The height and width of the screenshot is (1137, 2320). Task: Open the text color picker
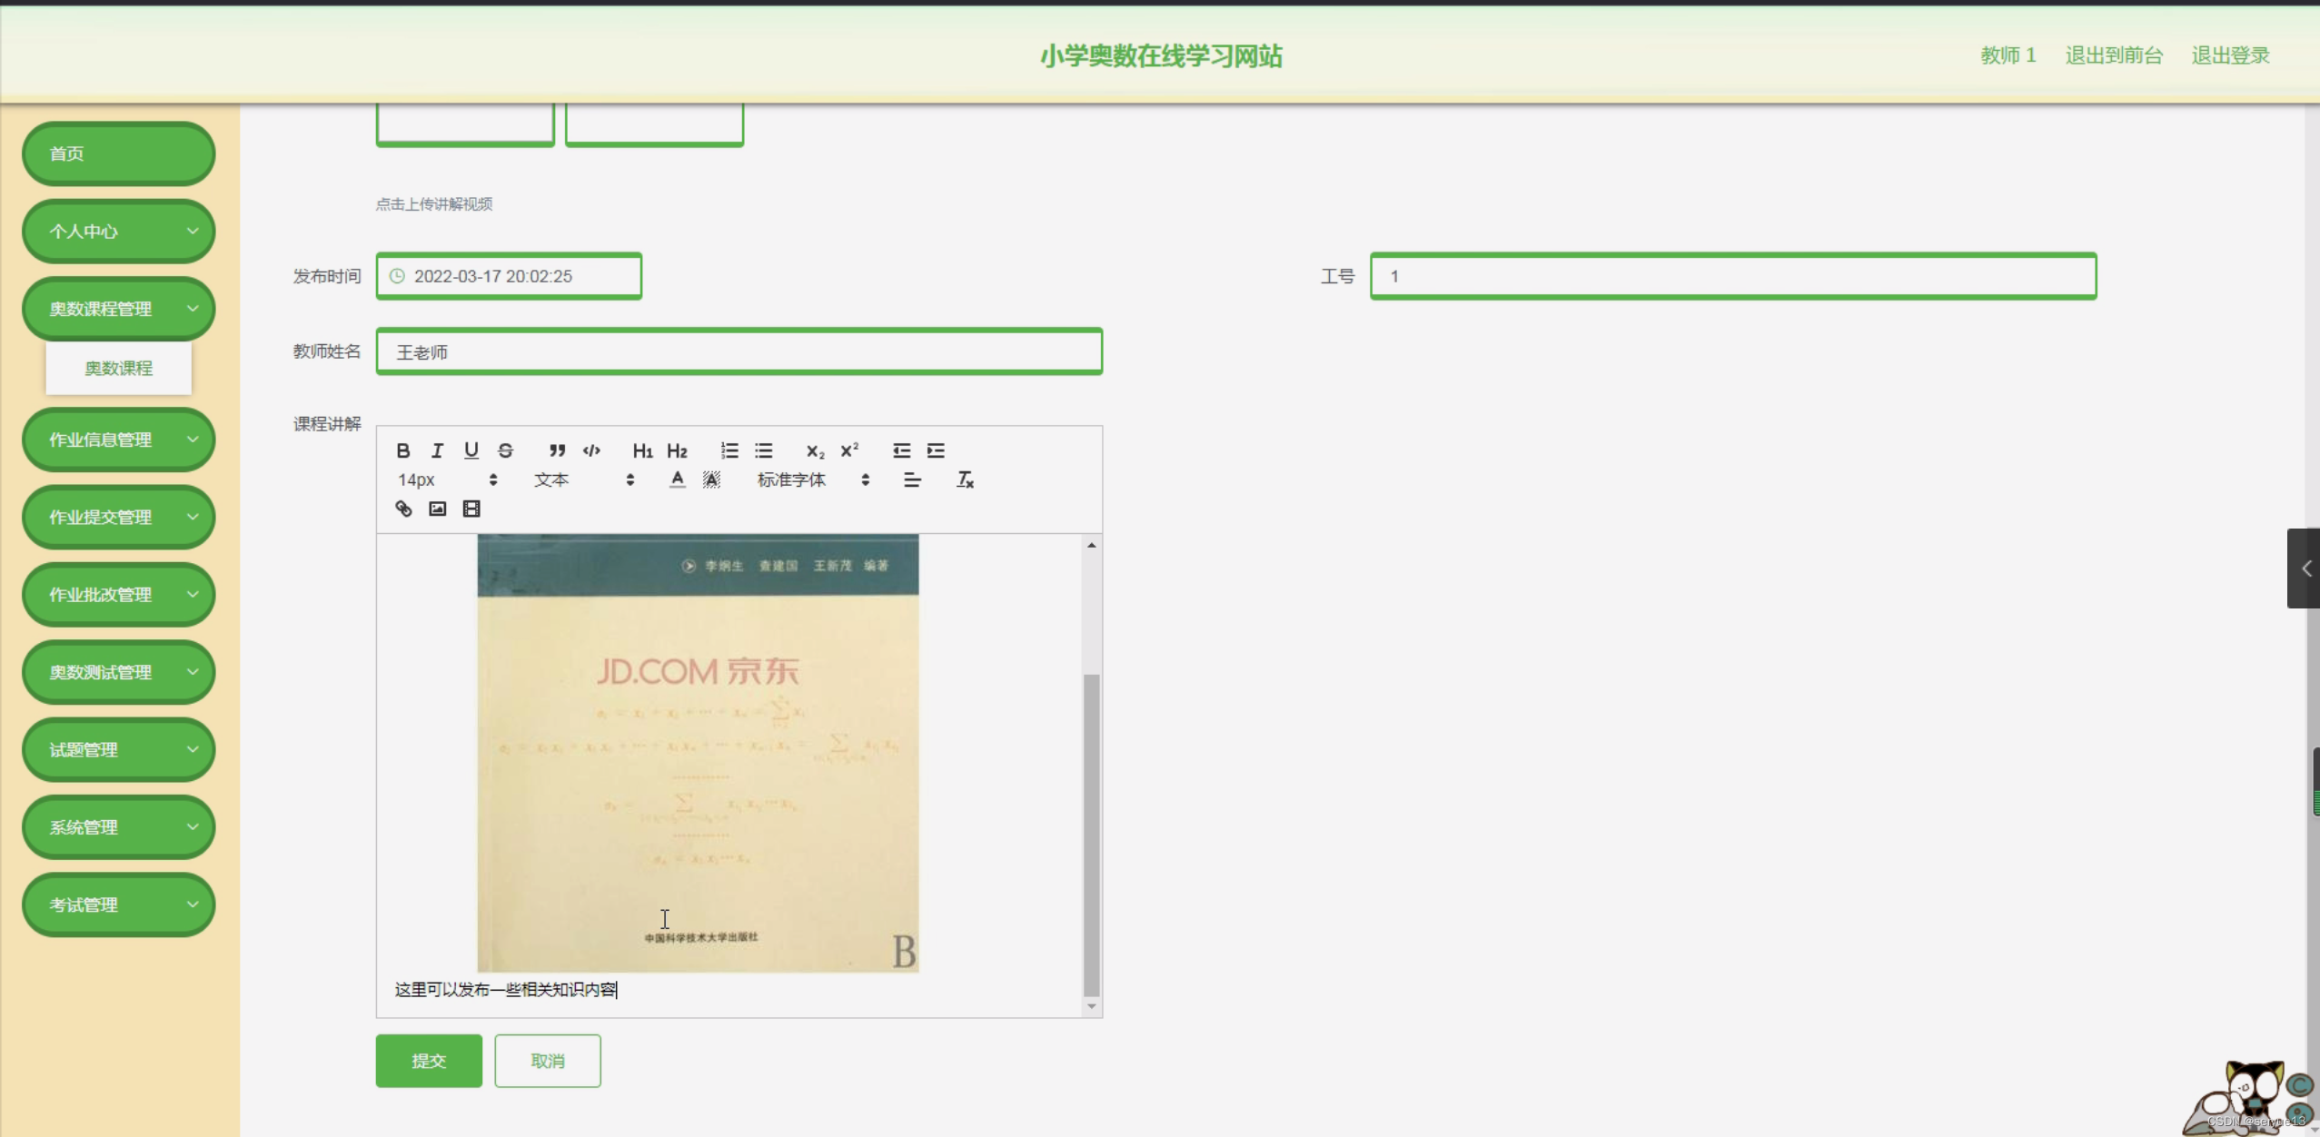[677, 480]
